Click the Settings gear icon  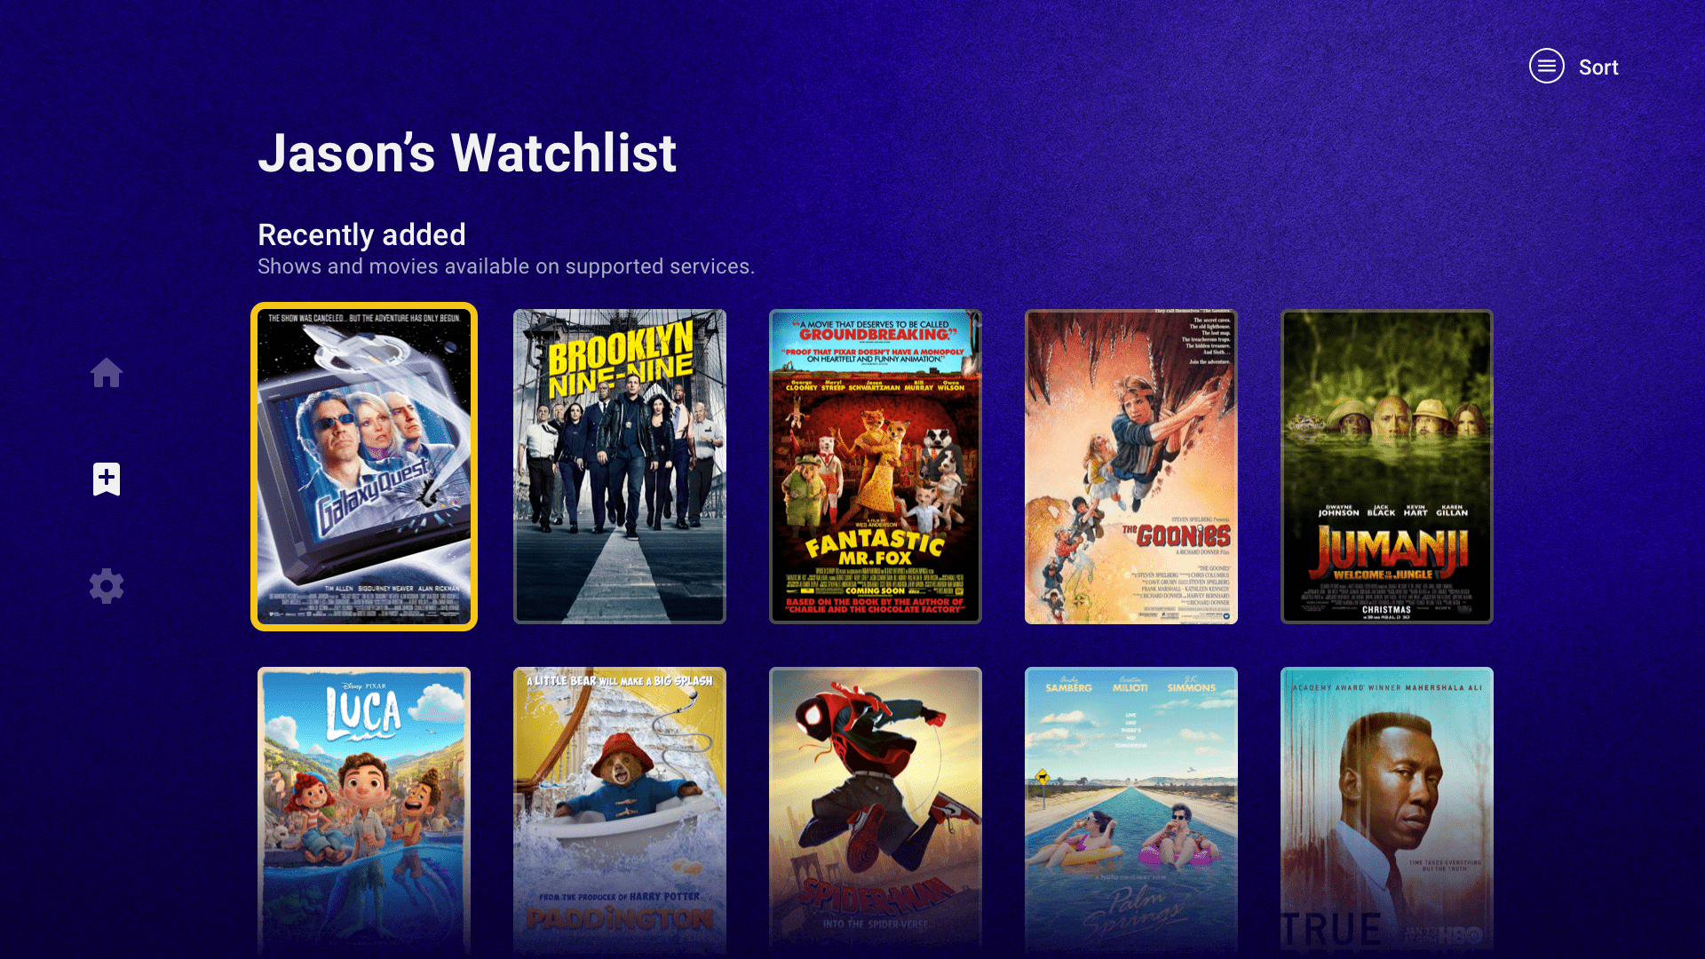tap(107, 585)
